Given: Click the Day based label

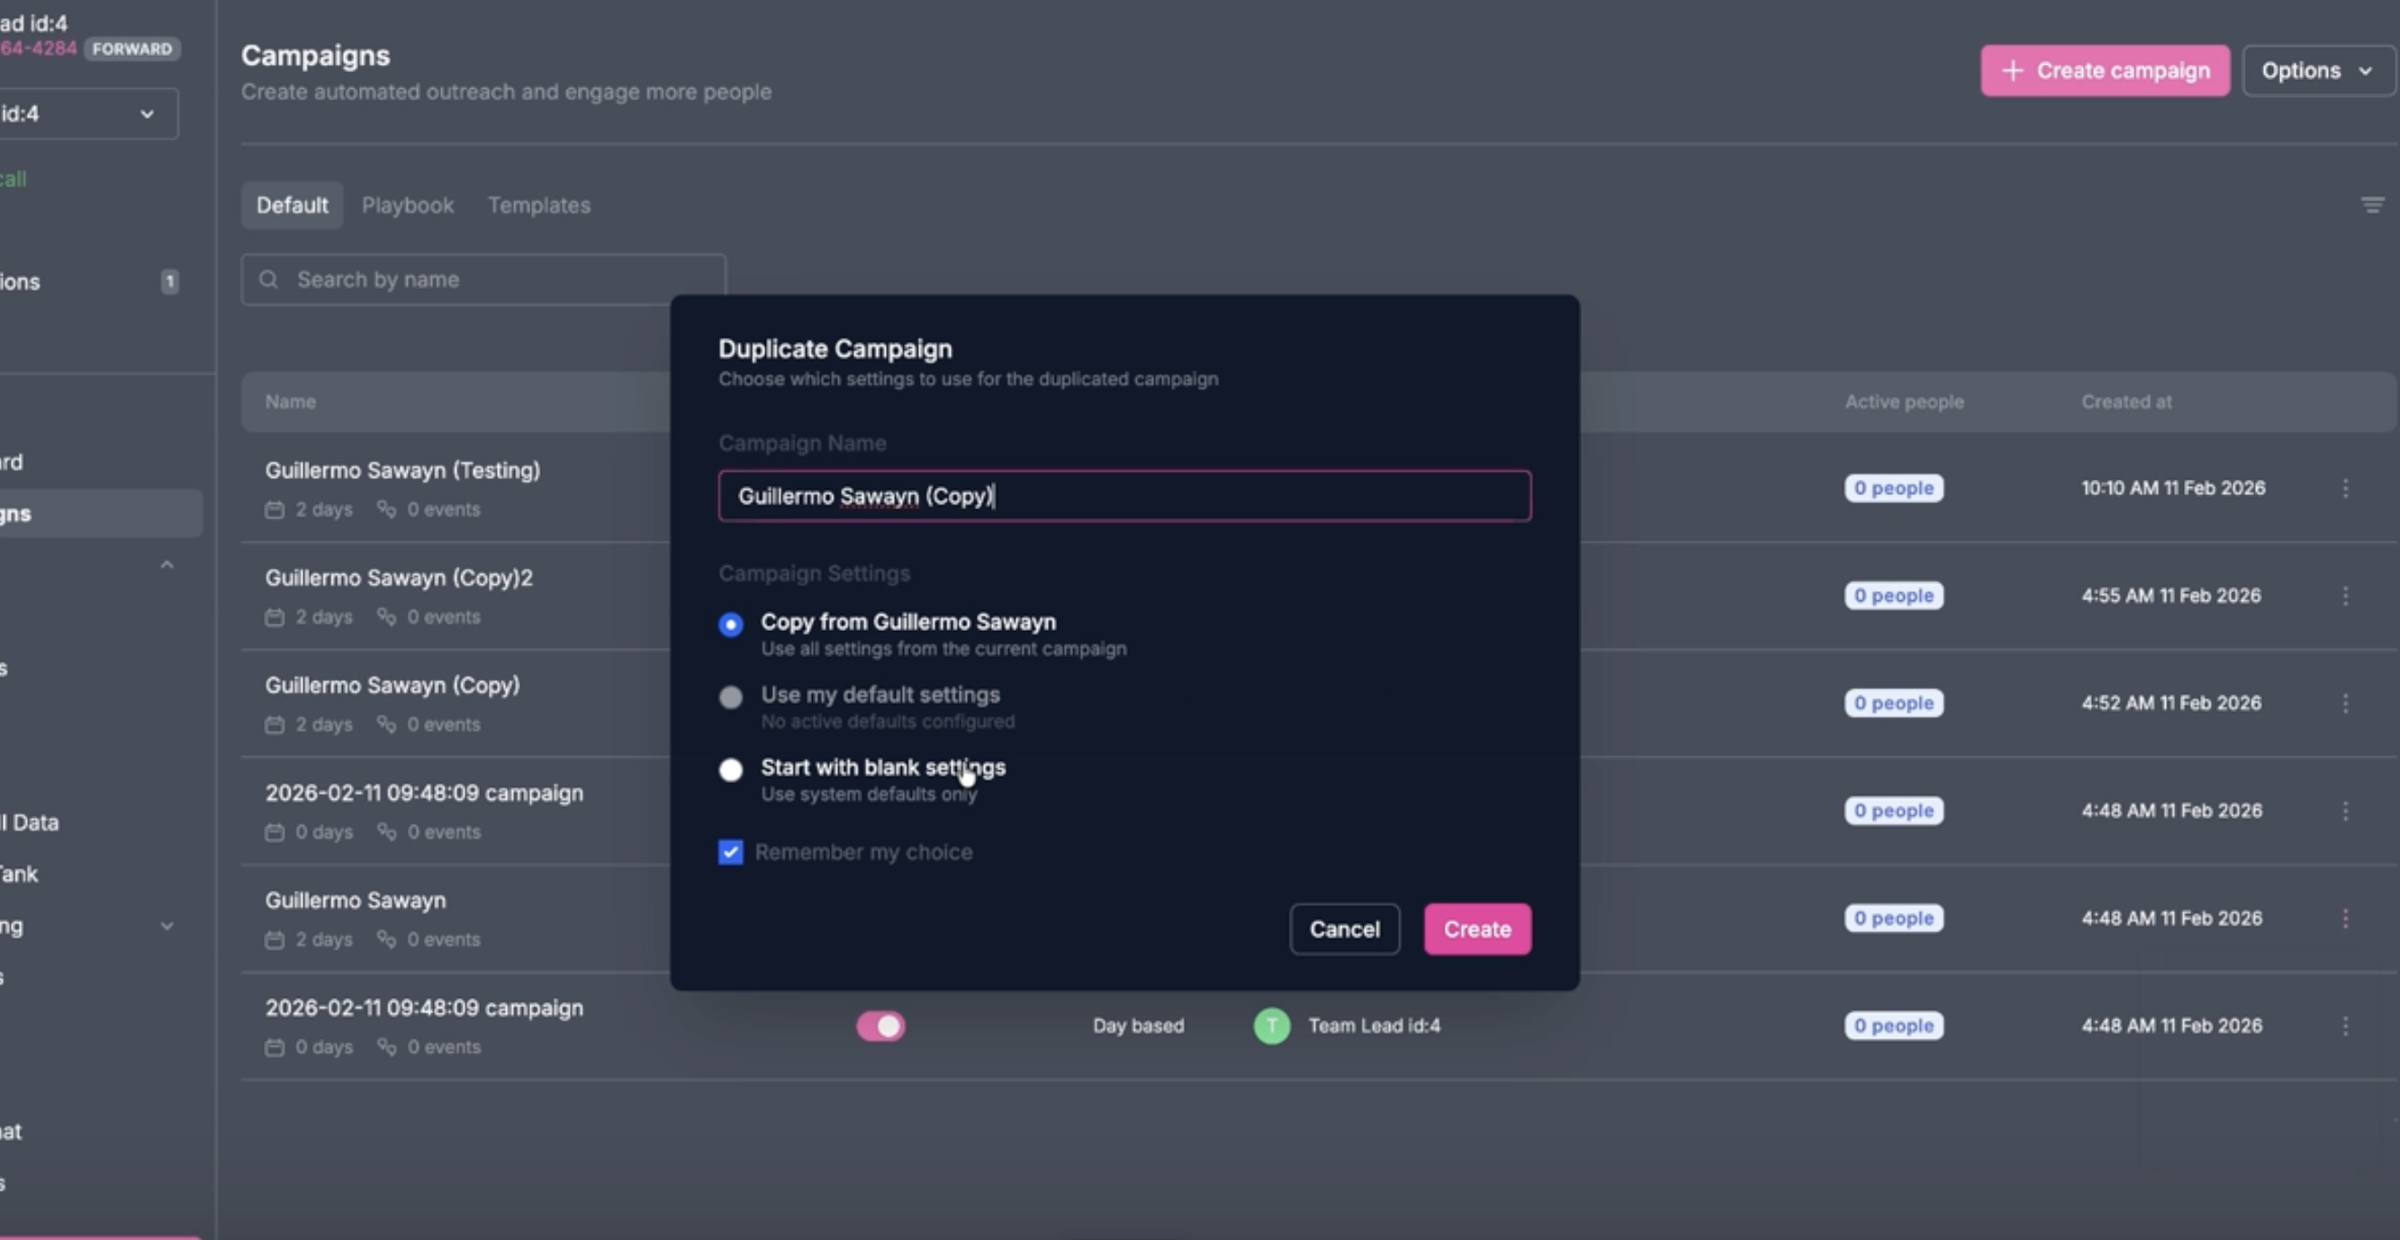Looking at the screenshot, I should pyautogui.click(x=1138, y=1026).
